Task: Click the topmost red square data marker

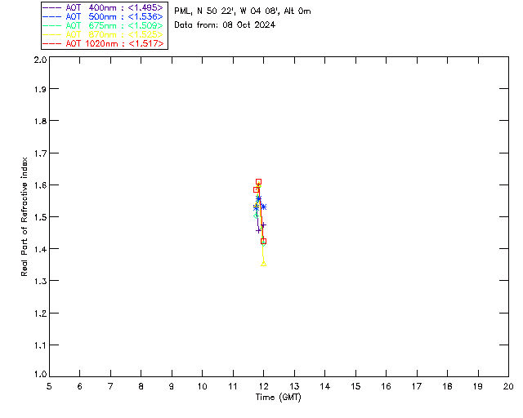Action: [258, 182]
